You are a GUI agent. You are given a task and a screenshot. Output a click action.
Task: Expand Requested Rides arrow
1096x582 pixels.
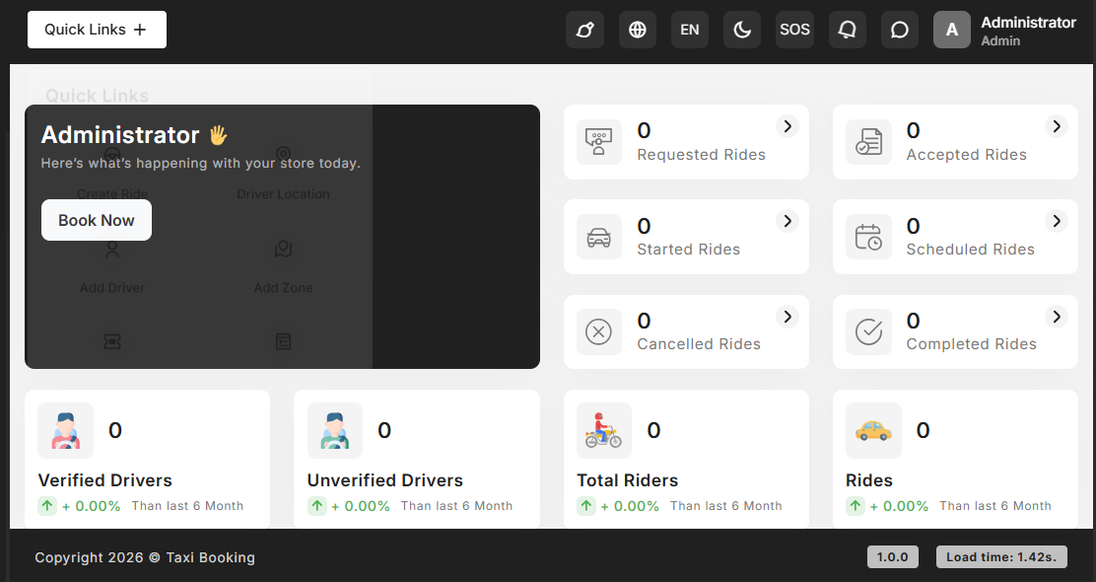coord(787,126)
